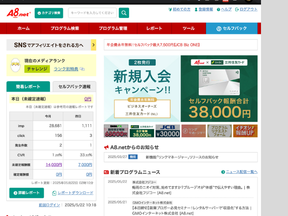Open the リンクマネージャー release notice
This screenshot has width=288, height=216.
pos(182,157)
